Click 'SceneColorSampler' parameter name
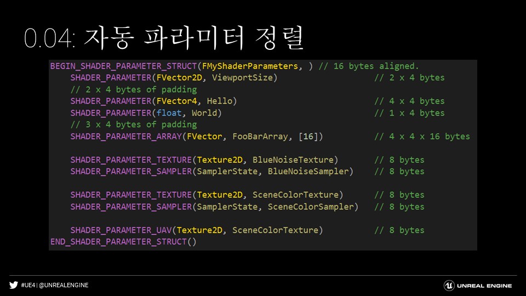Screen dimensions: 526x296 (311, 207)
